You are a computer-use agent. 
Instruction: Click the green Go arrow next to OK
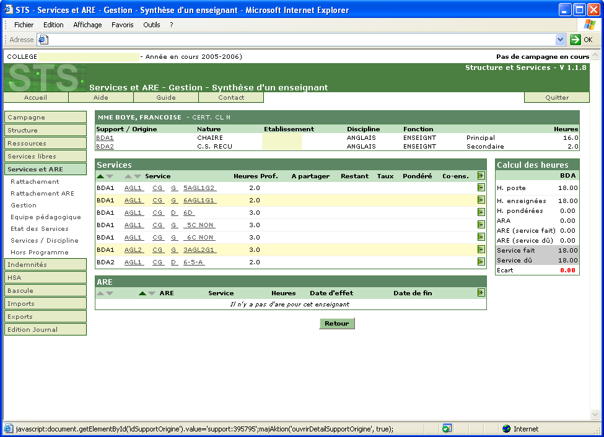coord(575,39)
